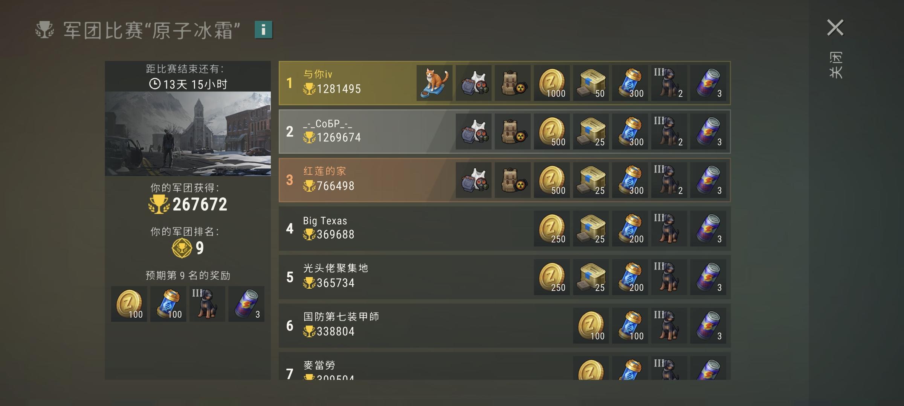Tap the orange cat reward in rank 1
This screenshot has height=406, width=904.
point(434,83)
